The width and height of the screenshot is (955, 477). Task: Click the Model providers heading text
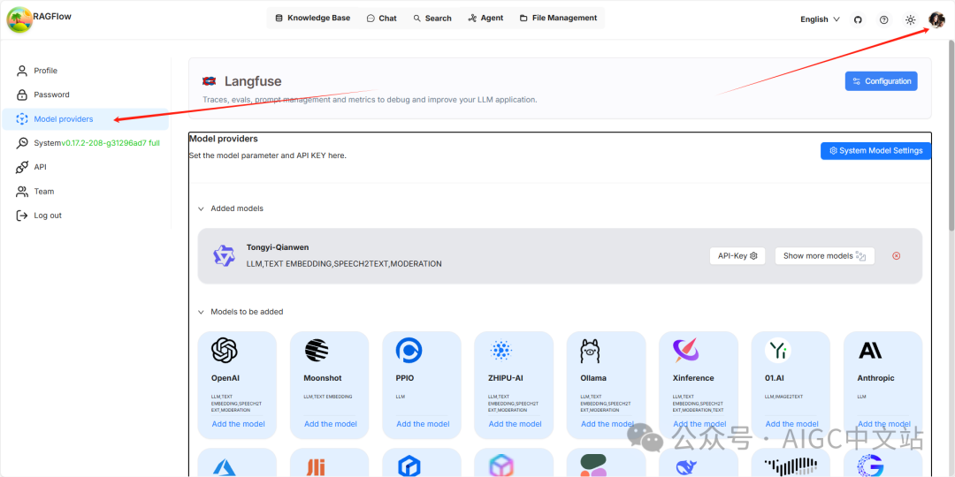pos(223,139)
